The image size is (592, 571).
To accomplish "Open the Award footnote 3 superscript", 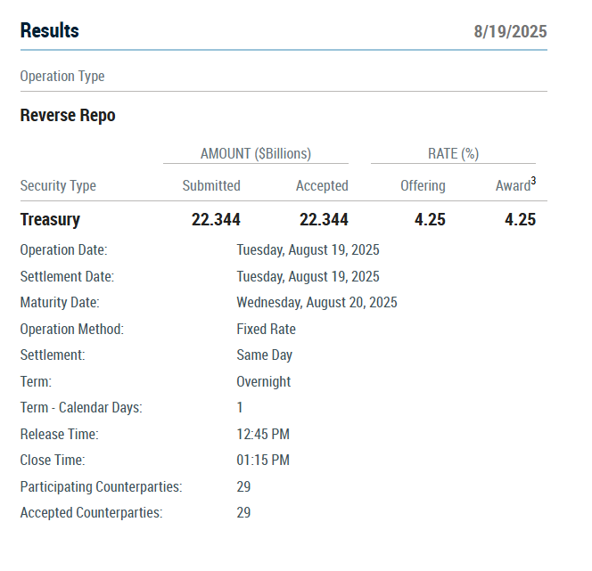I will point(533,182).
